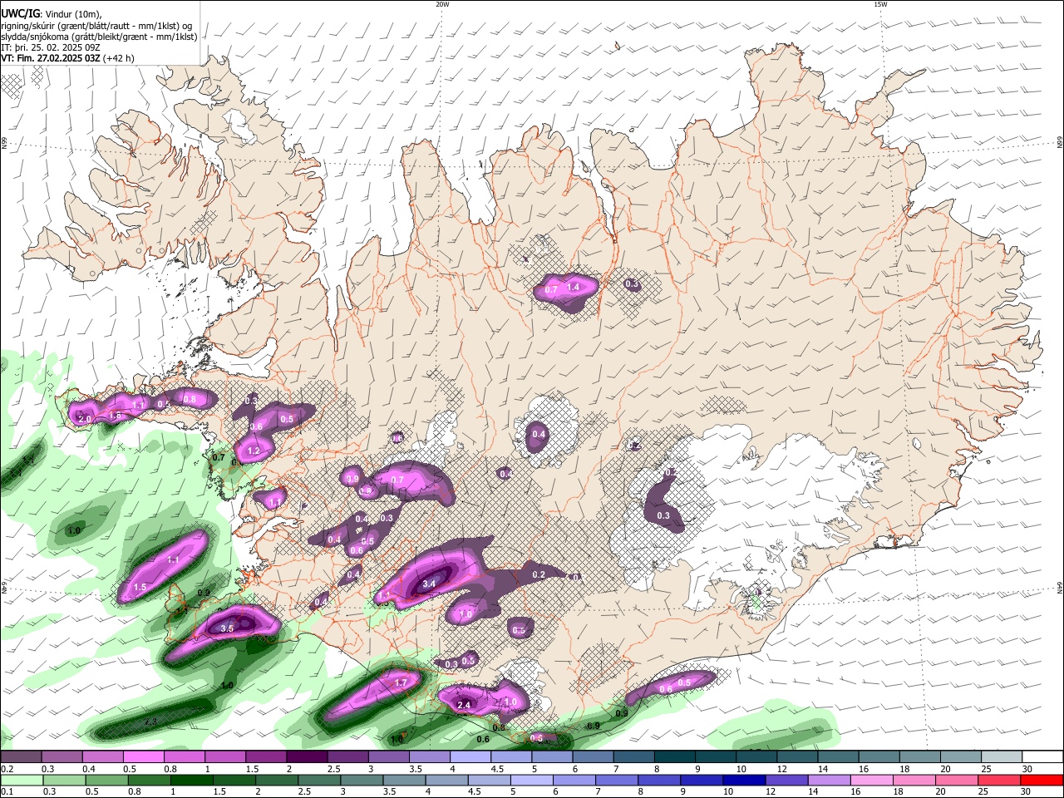1064x798 pixels.
Task: Click the '20W' longitude label
Action: 442,4
